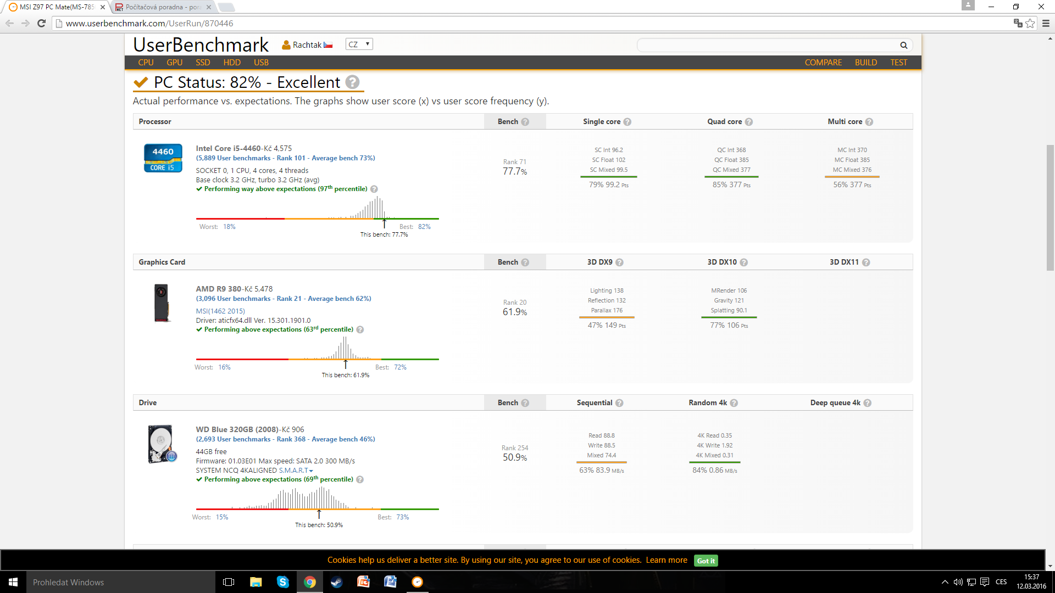Click the site search input field
Image resolution: width=1055 pixels, height=593 pixels.
(x=767, y=45)
